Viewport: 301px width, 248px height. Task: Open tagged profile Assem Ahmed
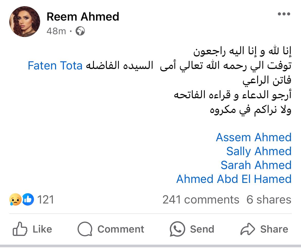pyautogui.click(x=253, y=137)
